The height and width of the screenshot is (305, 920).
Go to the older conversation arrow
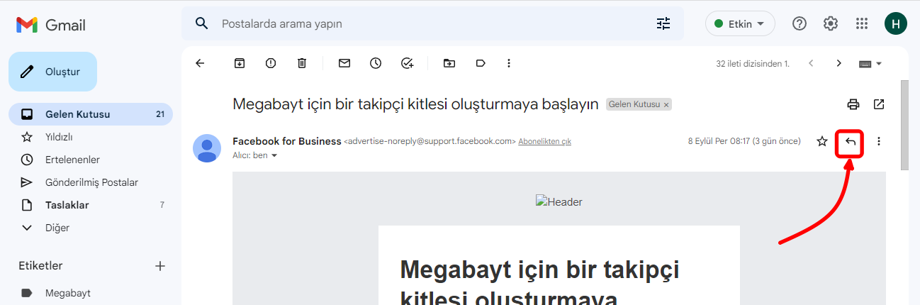pyautogui.click(x=839, y=63)
